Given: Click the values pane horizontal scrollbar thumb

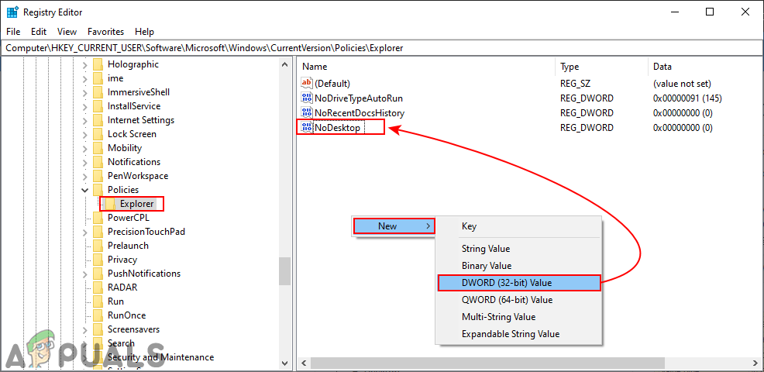Looking at the screenshot, I should point(487,363).
